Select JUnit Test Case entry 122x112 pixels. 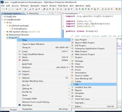[x=94, y=99]
